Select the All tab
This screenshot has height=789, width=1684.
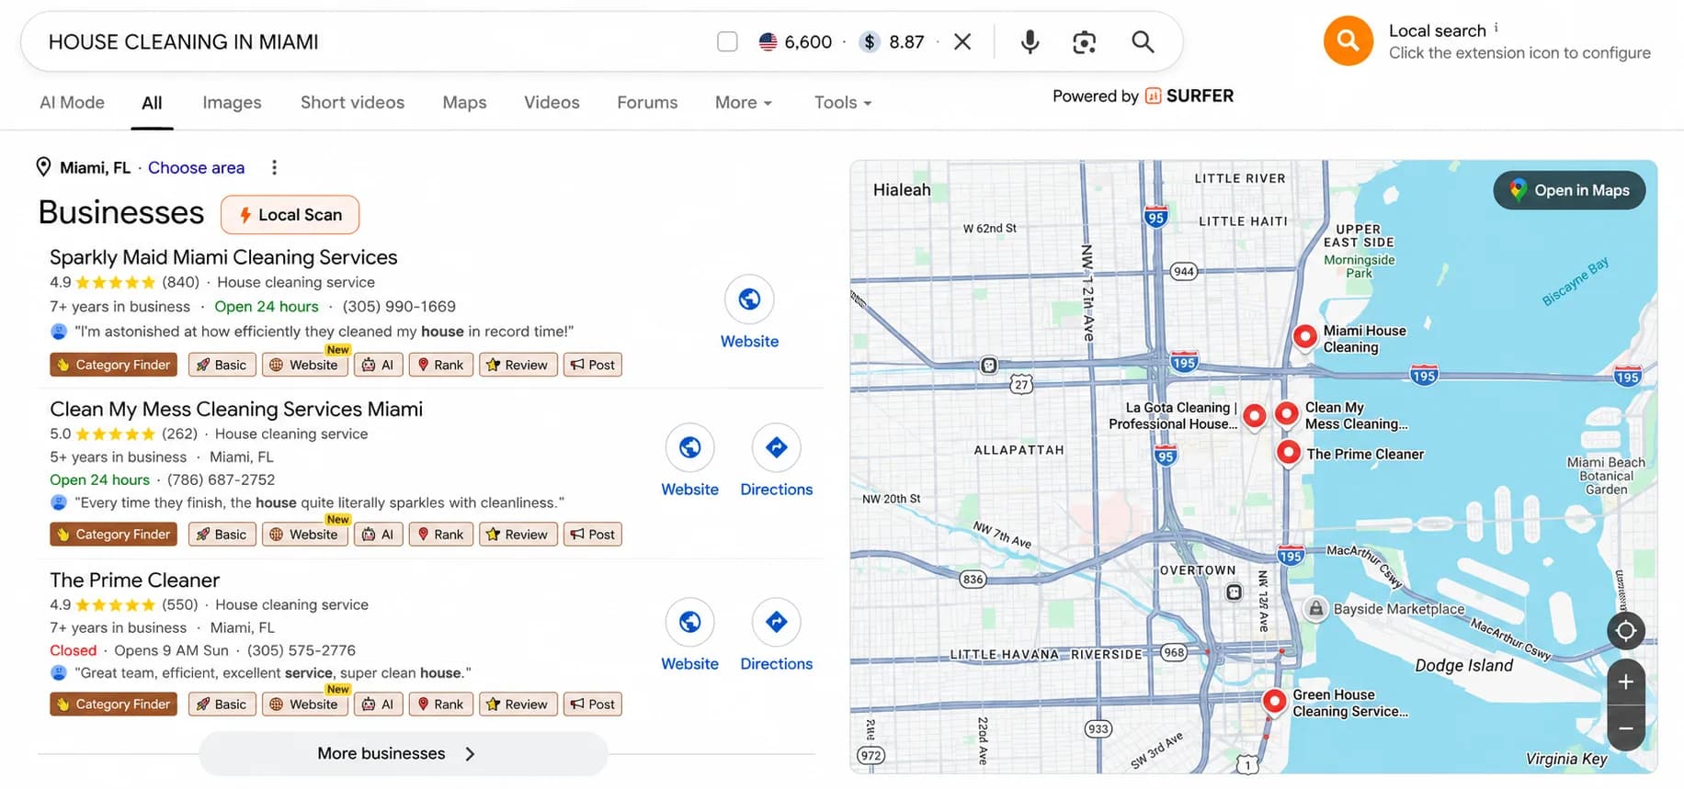click(152, 103)
